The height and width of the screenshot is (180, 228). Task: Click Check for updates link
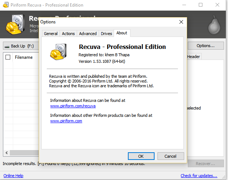pos(199,176)
